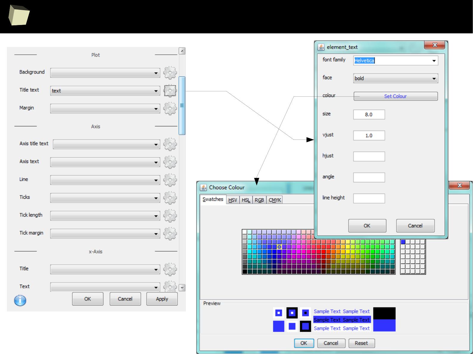The image size is (473, 354).
Task: Open the Tick margin dropdown
Action: pyautogui.click(x=105, y=234)
